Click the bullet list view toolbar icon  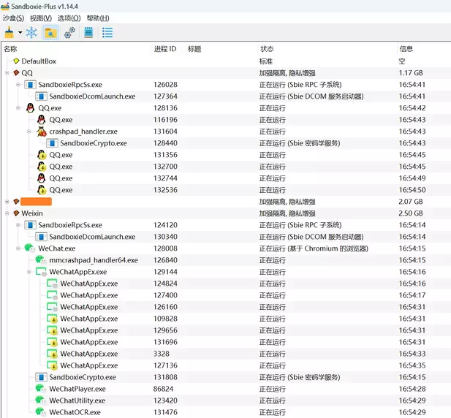coord(107,32)
